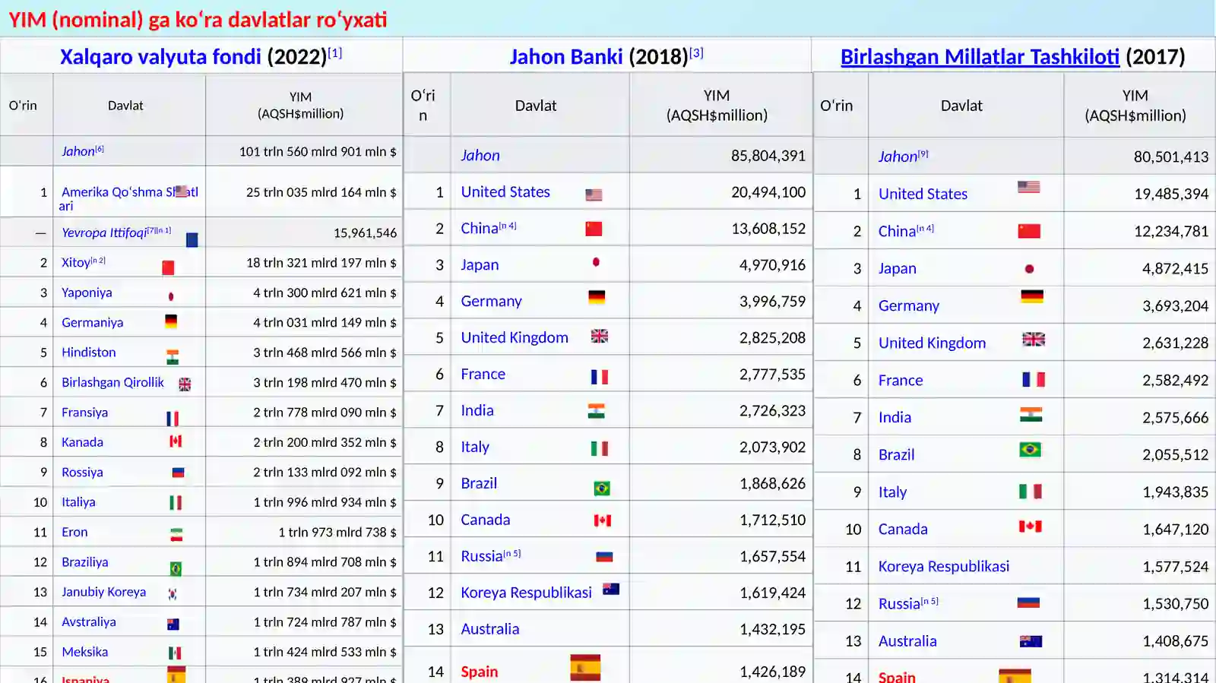The height and width of the screenshot is (683, 1216).
Task: Open the Birlashgan Millatlar Tashkiloti link
Action: point(980,57)
